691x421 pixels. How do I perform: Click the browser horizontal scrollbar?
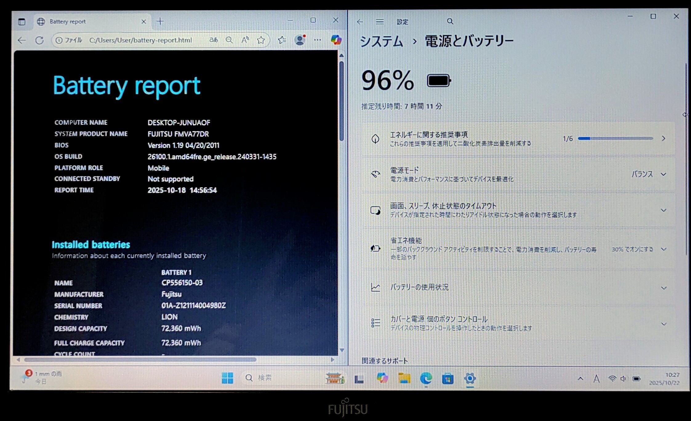tap(140, 359)
